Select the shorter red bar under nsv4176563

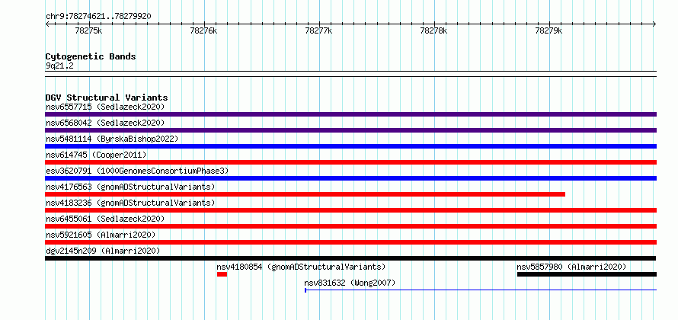click(305, 194)
